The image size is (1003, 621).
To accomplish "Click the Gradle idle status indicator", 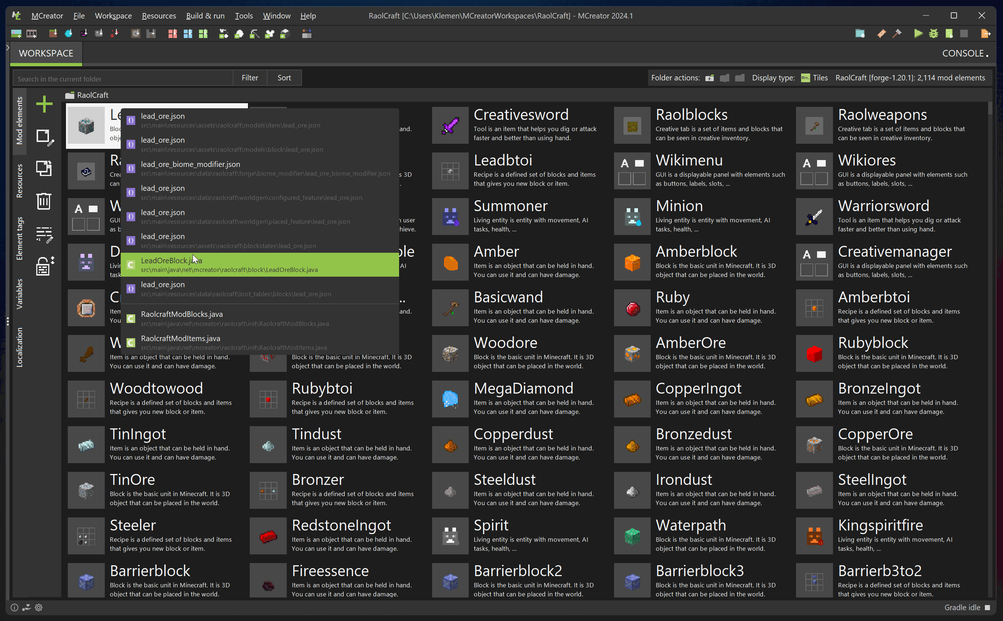I will click(x=967, y=608).
